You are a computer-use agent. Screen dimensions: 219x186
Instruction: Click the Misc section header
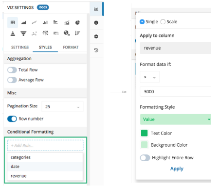(x=45, y=93)
